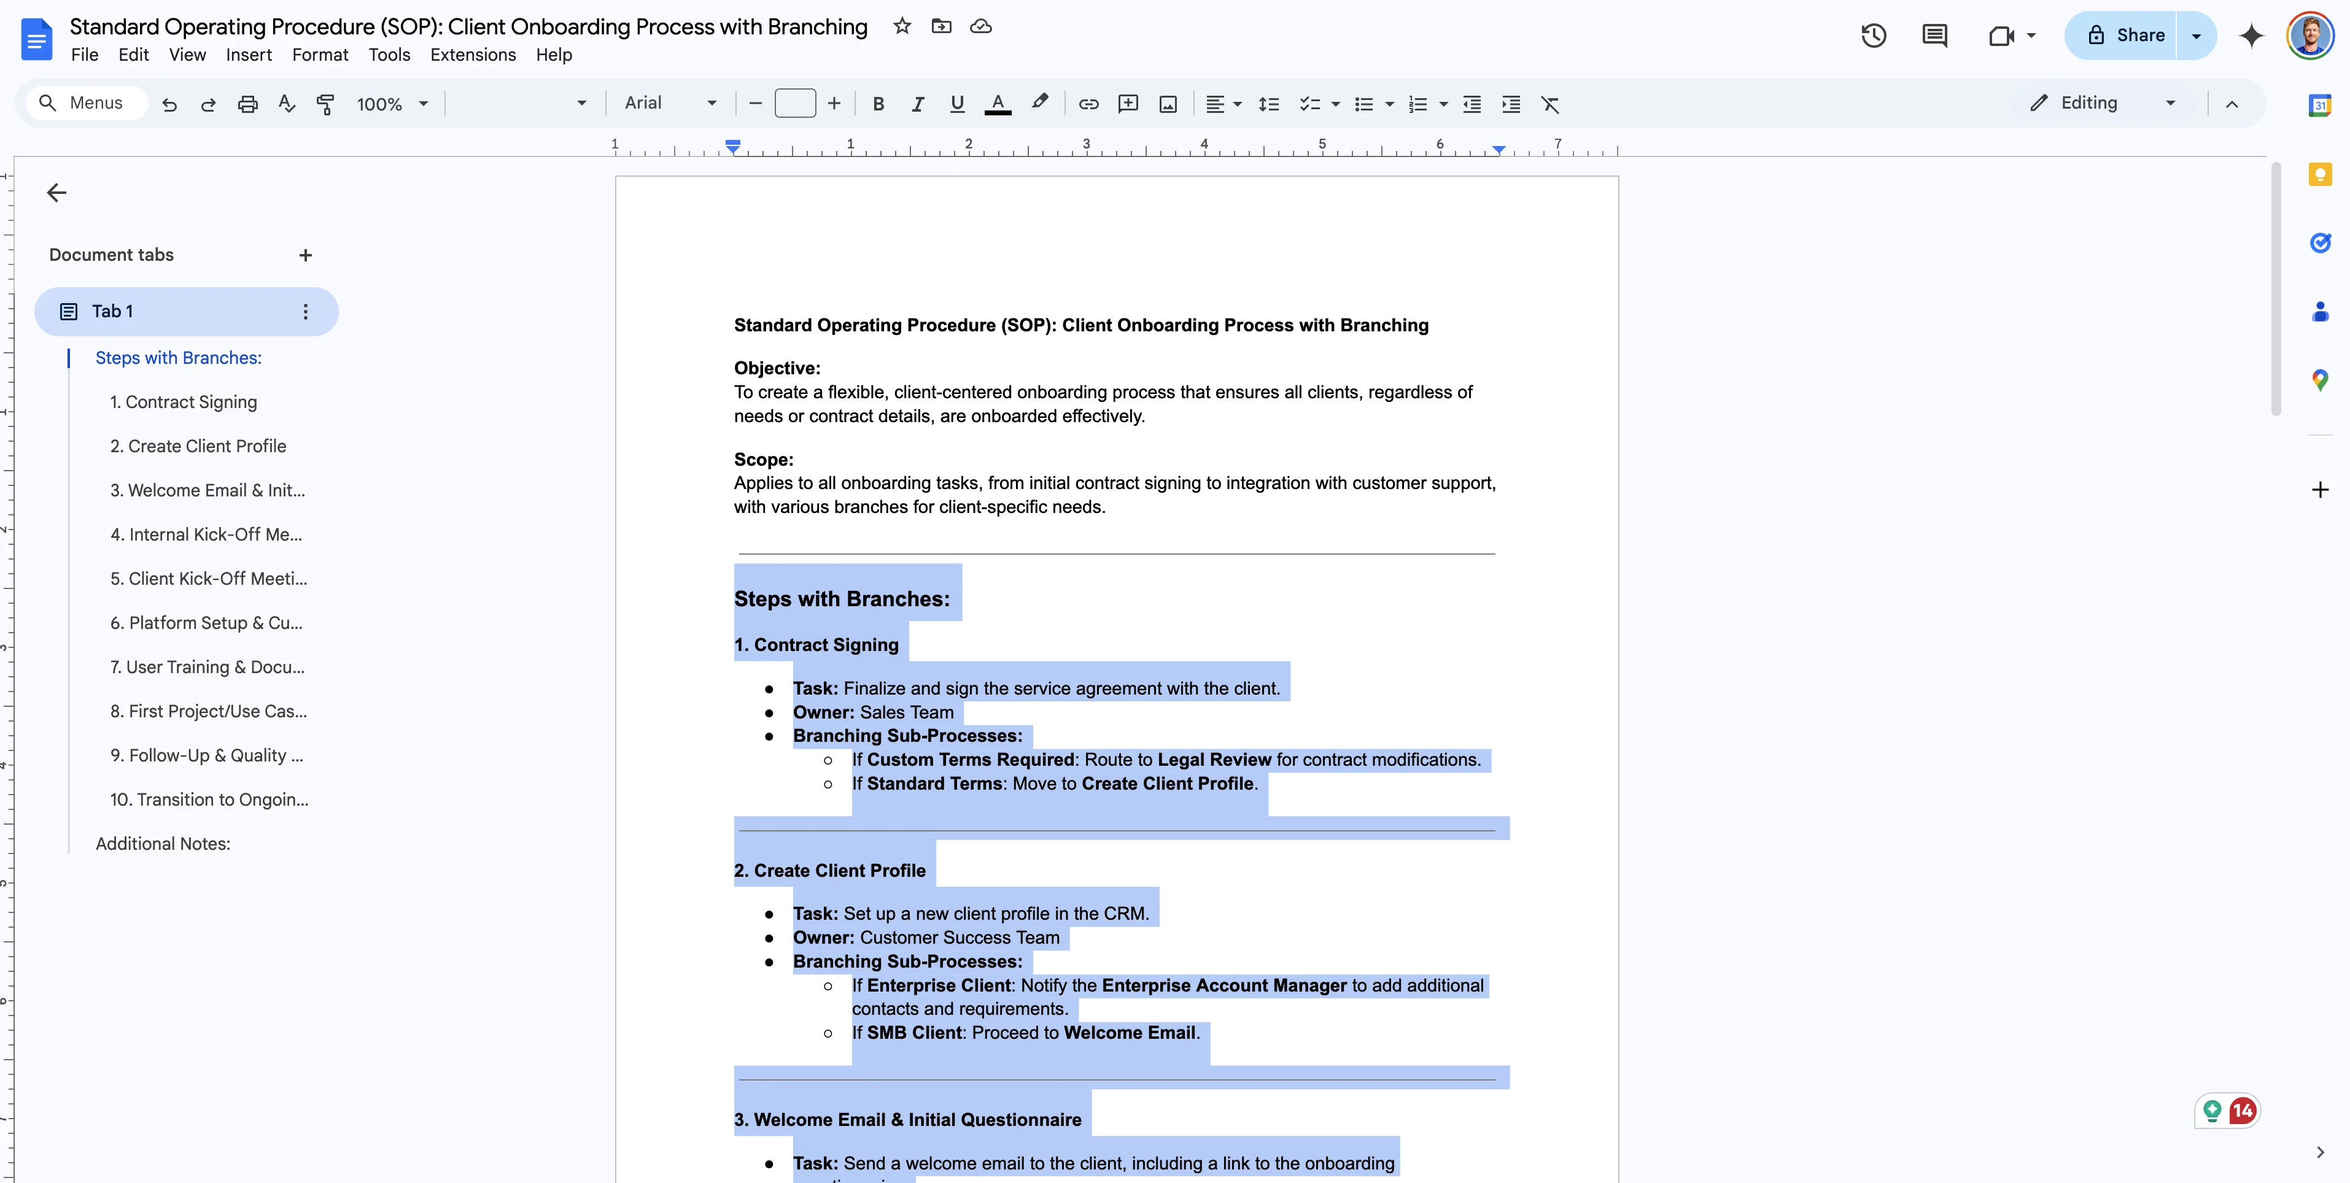Toggle bold formatting
This screenshot has width=2350, height=1183.
pyautogui.click(x=878, y=104)
